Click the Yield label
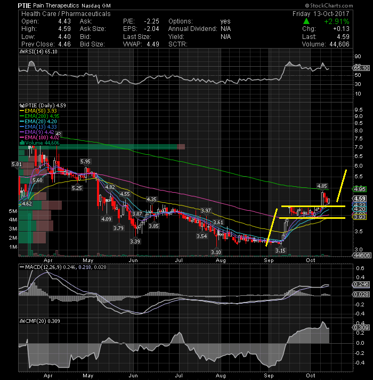The height and width of the screenshot is (380, 373). point(176,37)
